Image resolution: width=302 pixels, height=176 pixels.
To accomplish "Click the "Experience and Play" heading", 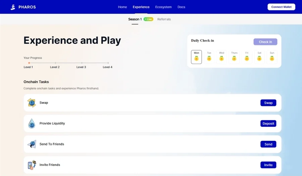I will coord(72,41).
